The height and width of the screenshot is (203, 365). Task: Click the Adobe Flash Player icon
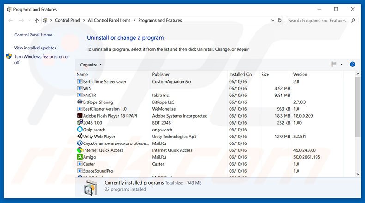79,116
